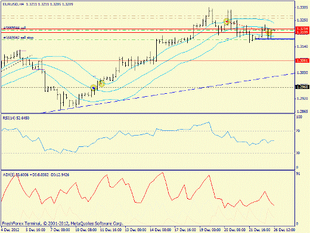Click the RSI 30 level label

(x=298, y=153)
